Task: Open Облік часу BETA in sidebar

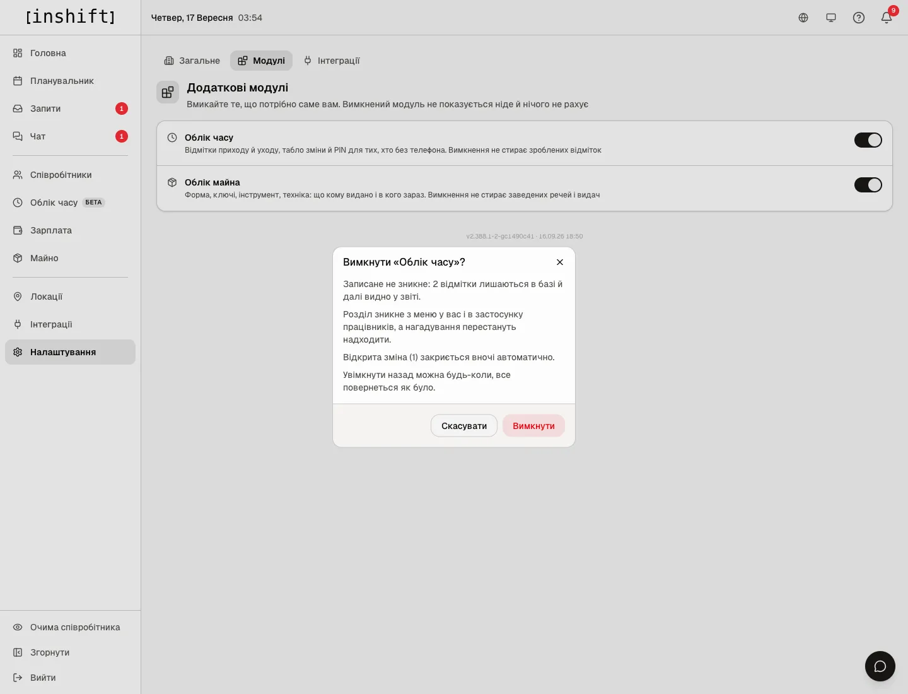Action: (70, 203)
